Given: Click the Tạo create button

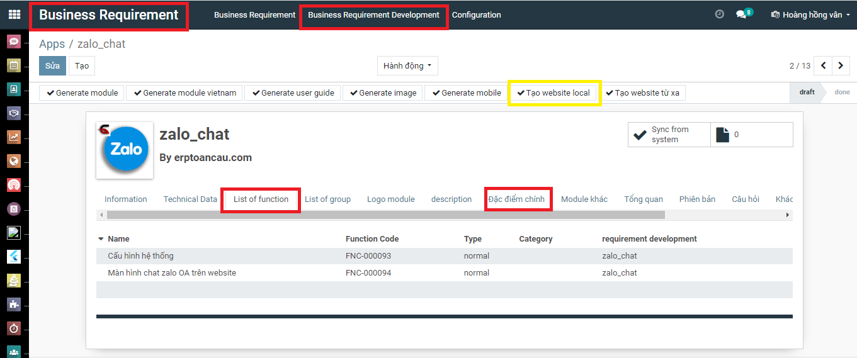Looking at the screenshot, I should click(82, 66).
